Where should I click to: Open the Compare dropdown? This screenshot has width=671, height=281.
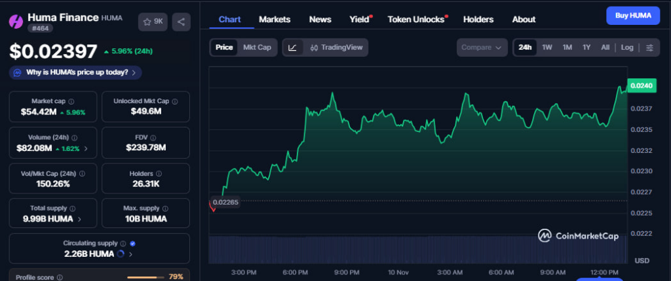tap(482, 48)
